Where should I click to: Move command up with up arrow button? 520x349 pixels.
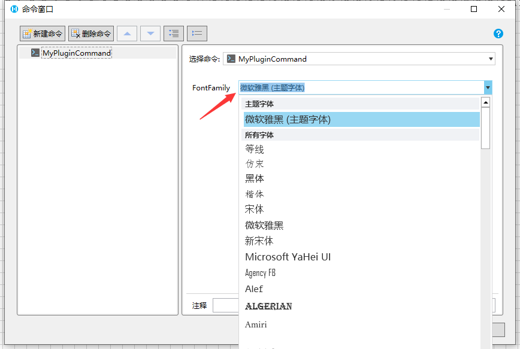(x=127, y=34)
